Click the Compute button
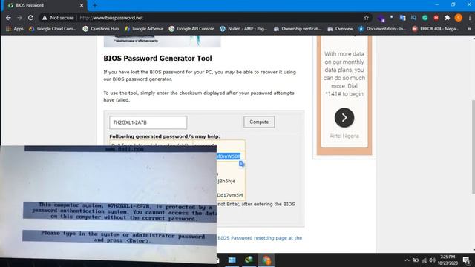 (259, 122)
